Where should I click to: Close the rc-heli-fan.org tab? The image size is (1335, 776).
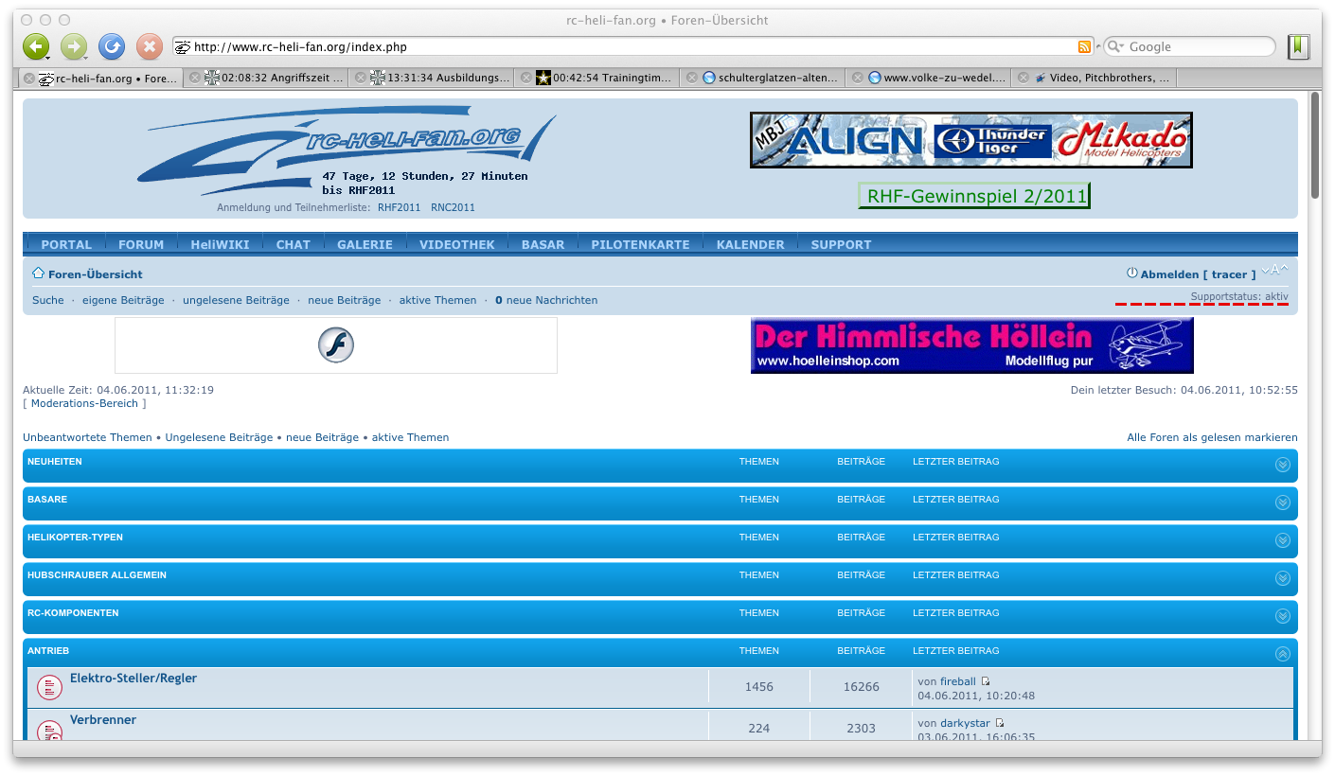click(x=29, y=79)
